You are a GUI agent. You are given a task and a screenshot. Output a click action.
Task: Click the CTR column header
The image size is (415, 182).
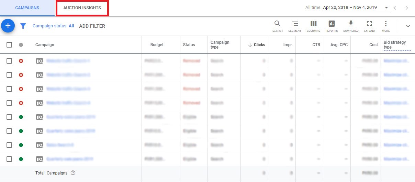coord(316,45)
